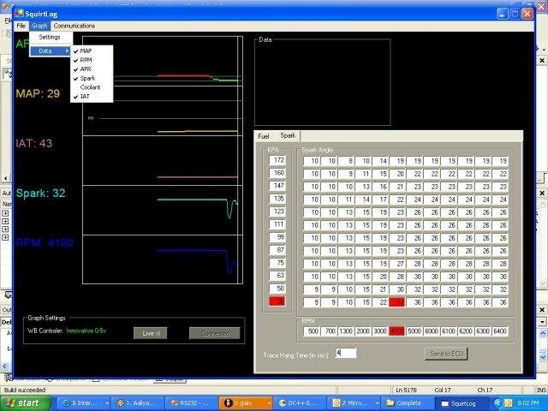Click the Graph menu

pos(39,26)
